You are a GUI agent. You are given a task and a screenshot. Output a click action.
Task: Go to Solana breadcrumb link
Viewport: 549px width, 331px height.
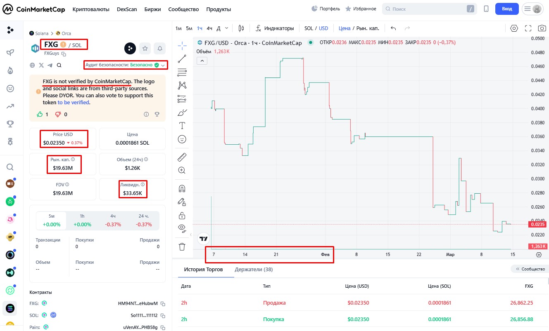pyautogui.click(x=39, y=33)
